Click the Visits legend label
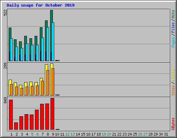Screen dimensions: 177x138 173,75
